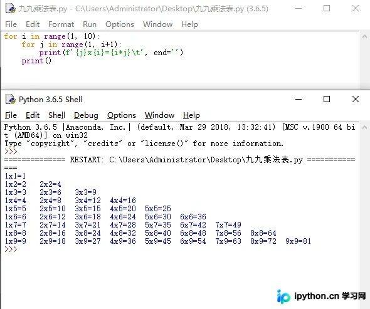
Task: Click output '9x9=81' in Shell
Action: (299, 241)
